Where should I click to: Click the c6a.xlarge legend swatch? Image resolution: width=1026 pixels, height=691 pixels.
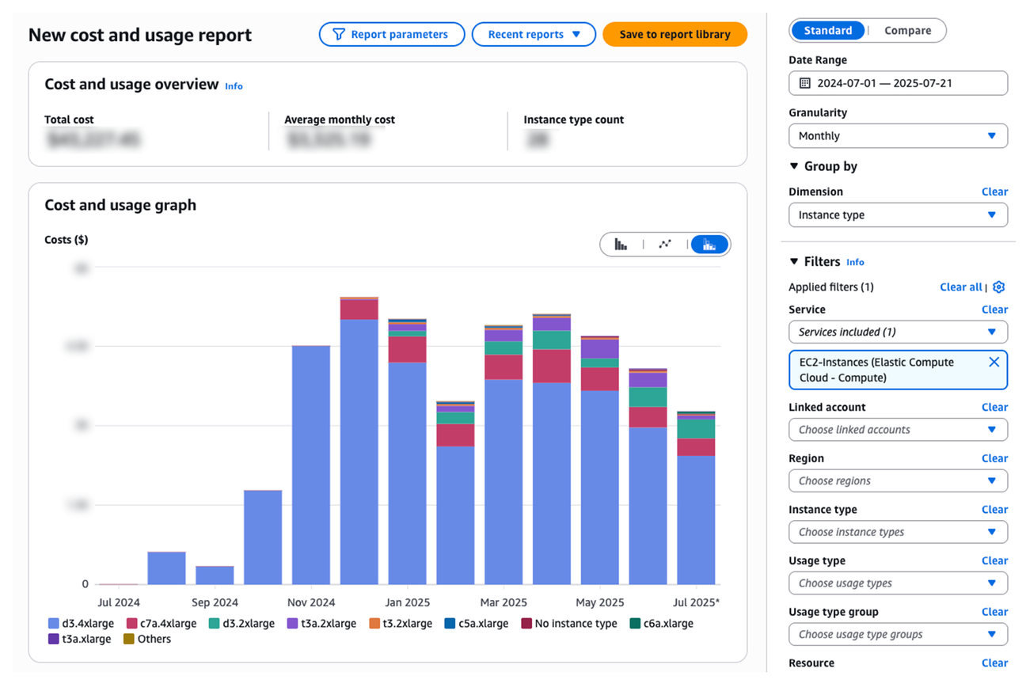click(635, 624)
